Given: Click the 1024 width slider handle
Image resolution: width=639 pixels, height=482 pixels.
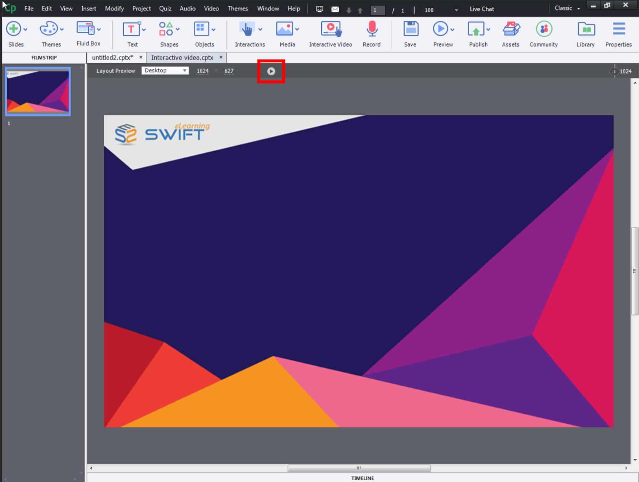Looking at the screenshot, I should [x=614, y=71].
